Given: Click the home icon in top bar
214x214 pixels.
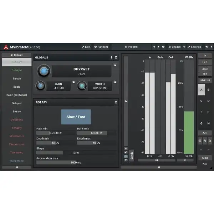Looking at the screenshot, I should click(206, 47).
